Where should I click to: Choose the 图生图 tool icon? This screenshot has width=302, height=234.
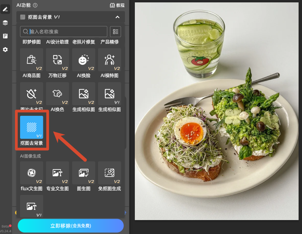[x=84, y=173]
